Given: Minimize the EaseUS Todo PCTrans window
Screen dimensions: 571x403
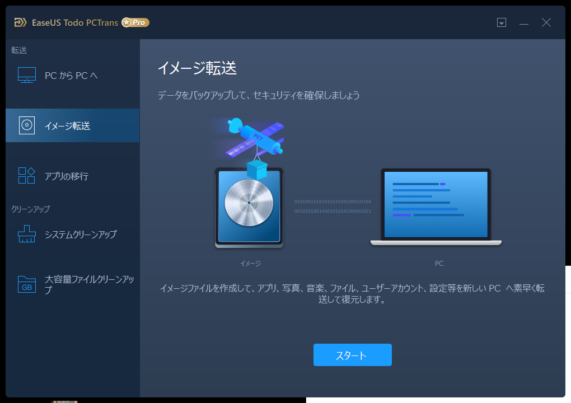Looking at the screenshot, I should [523, 24].
